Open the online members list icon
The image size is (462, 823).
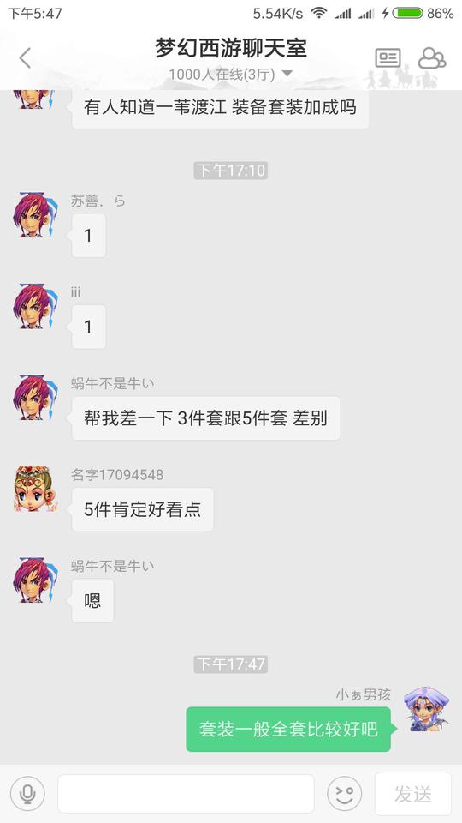click(431, 57)
